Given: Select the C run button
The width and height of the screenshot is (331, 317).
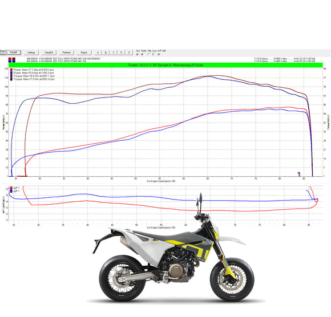Looking at the screenshot, I should (x=114, y=52).
